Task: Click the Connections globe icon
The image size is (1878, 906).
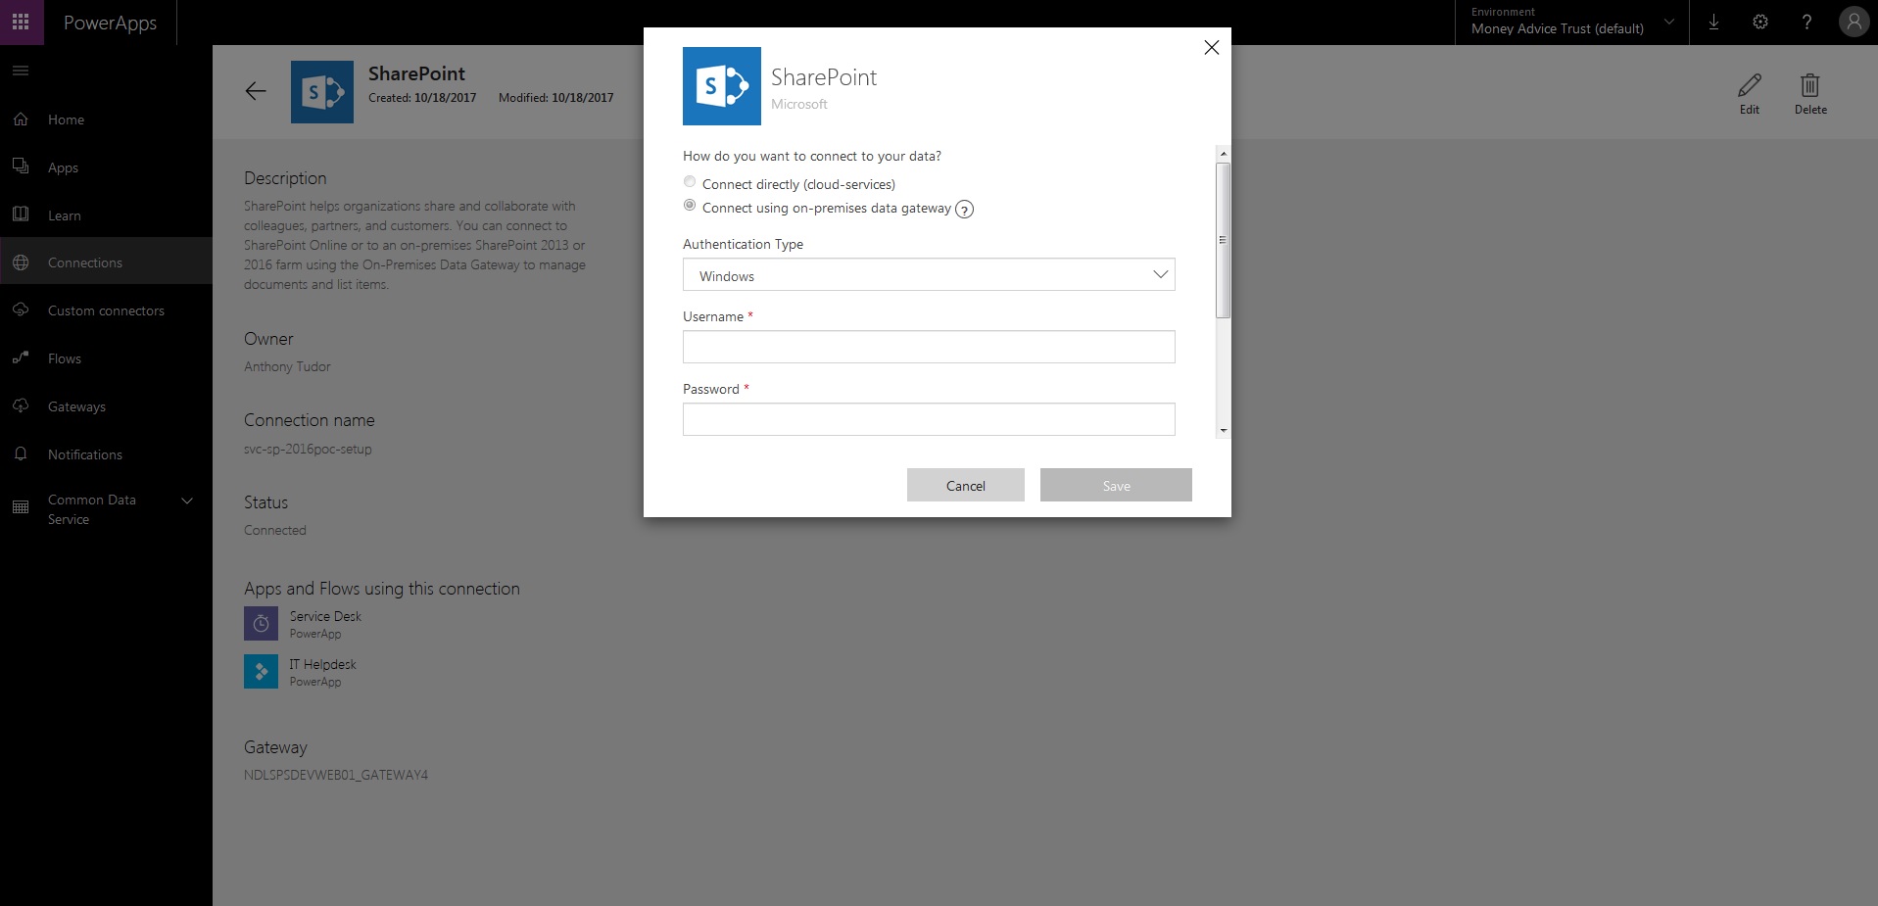Action: tap(21, 262)
